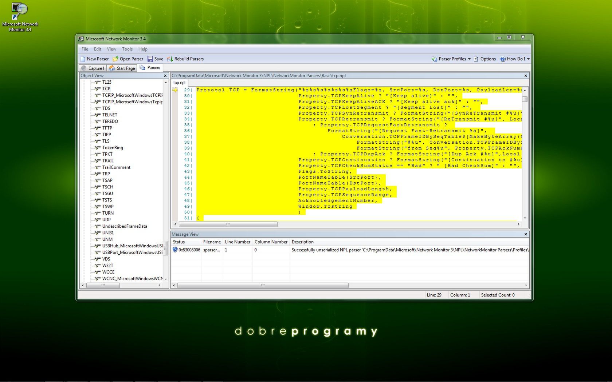Select the TEREDO protocol icon
Viewport: 612px width, 382px height.
[98, 122]
